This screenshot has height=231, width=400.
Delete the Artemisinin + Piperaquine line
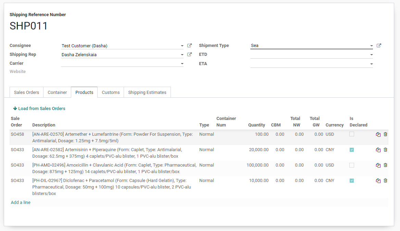(x=386, y=150)
